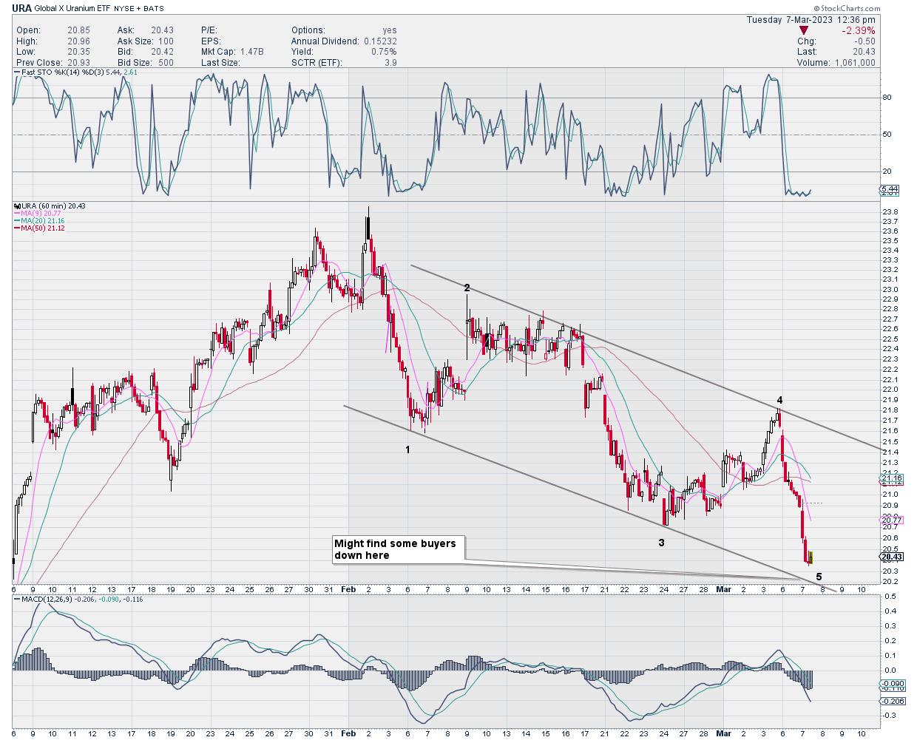Viewport: 917px width, 740px height.
Task: Click the -2.39% percent change
Action: pos(858,30)
